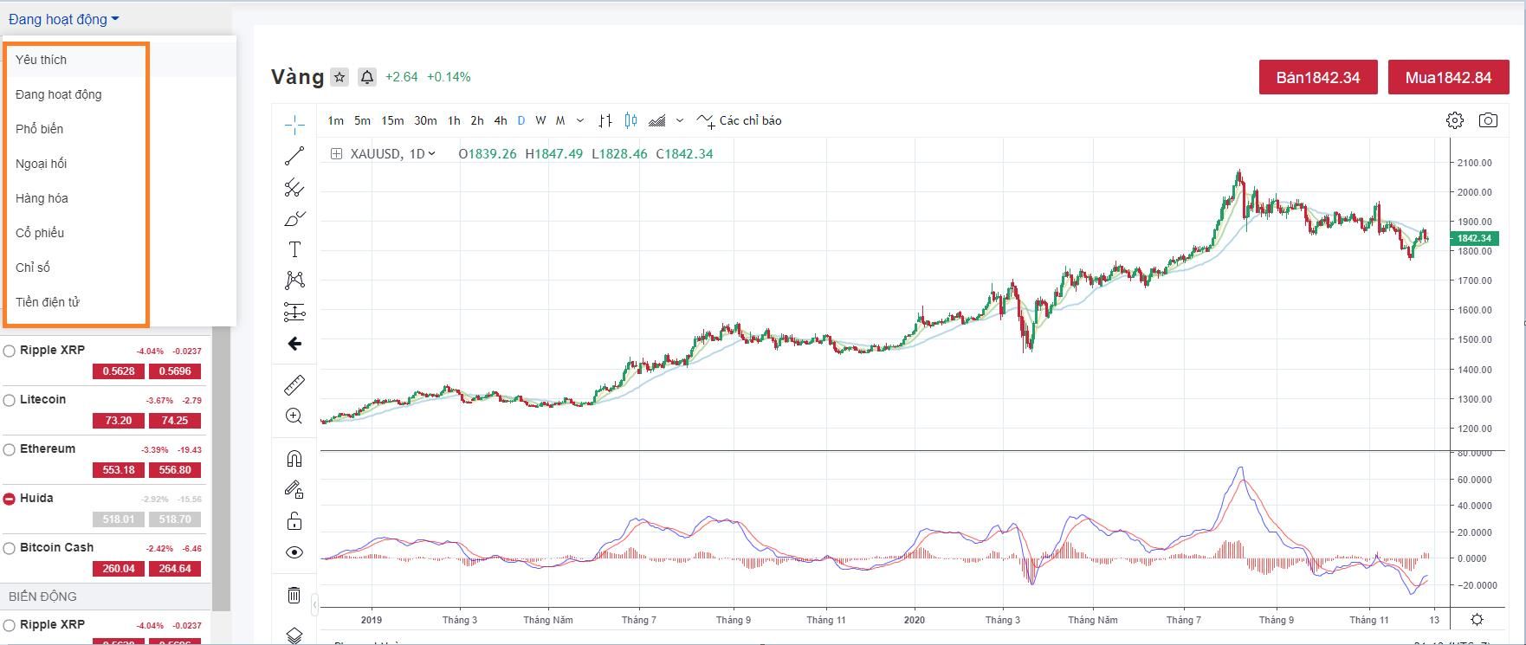Viewport: 1526px width, 645px height.
Task: Expand the XAUUSD legend plus icon
Action: click(336, 153)
